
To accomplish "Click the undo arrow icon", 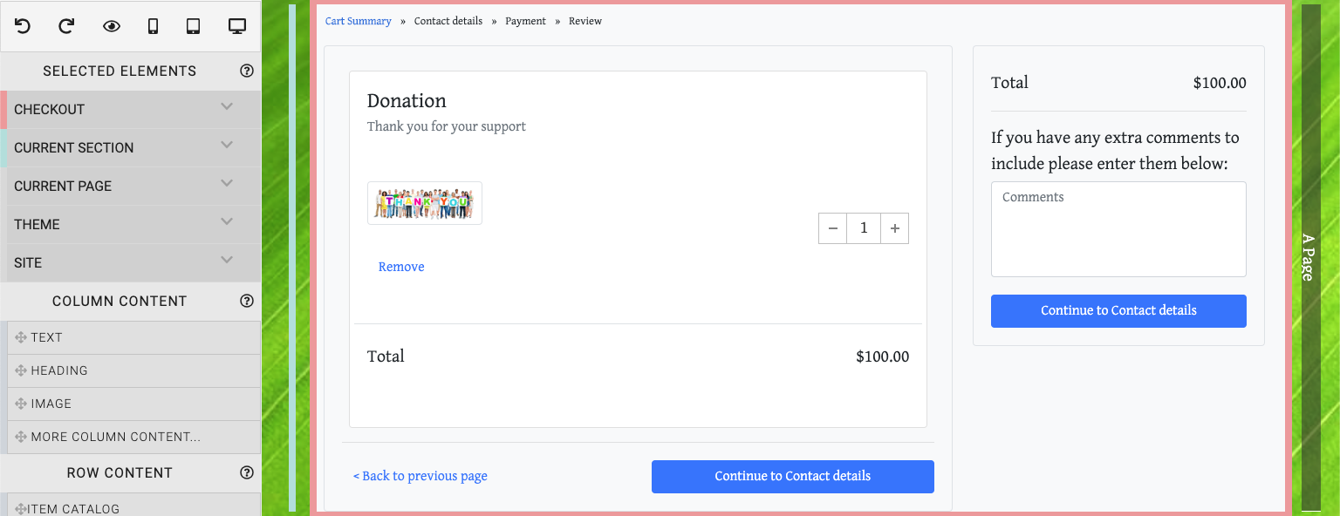I will pyautogui.click(x=23, y=26).
